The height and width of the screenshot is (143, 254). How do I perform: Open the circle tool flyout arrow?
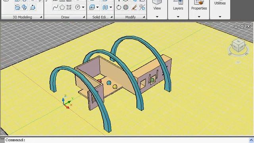click(x=83, y=7)
